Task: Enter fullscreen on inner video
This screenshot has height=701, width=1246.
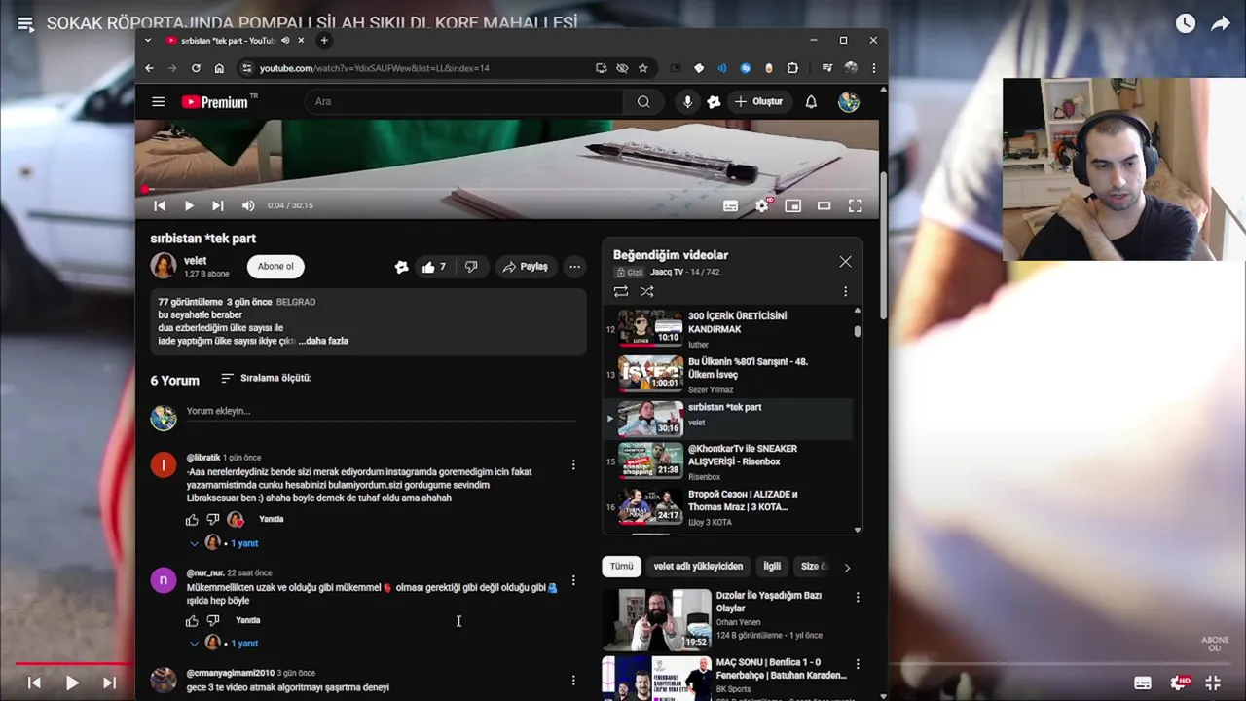Action: tap(855, 205)
